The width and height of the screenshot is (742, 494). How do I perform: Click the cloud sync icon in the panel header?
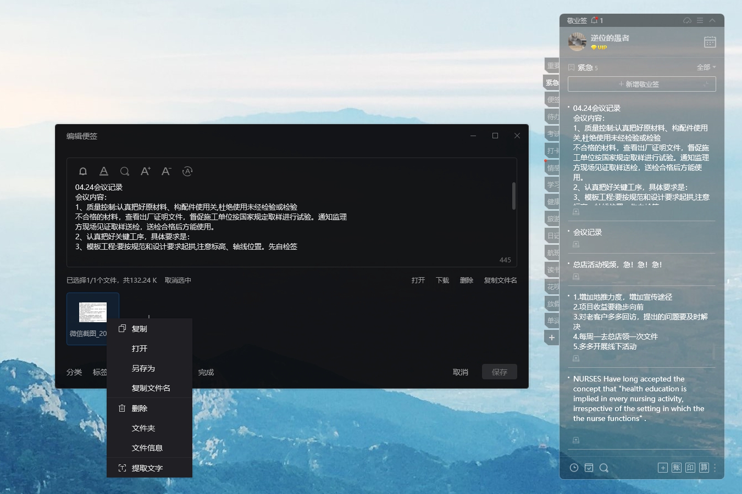pyautogui.click(x=687, y=20)
